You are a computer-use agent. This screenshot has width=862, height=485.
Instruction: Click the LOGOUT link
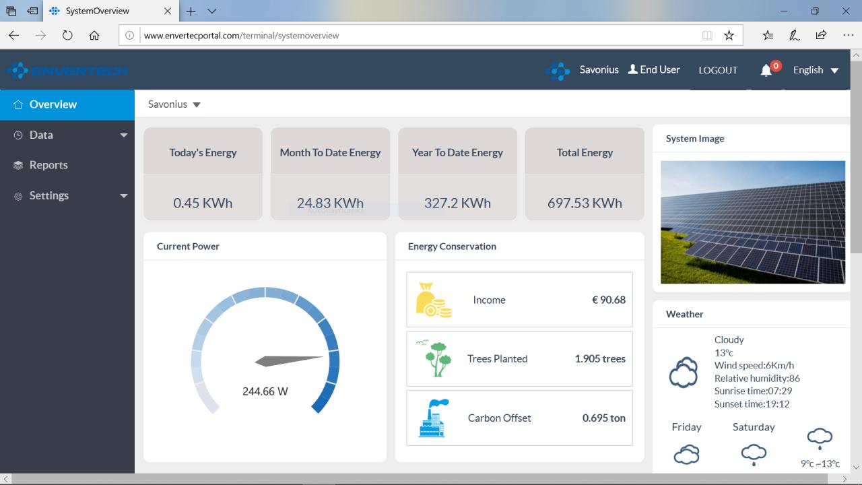click(718, 70)
